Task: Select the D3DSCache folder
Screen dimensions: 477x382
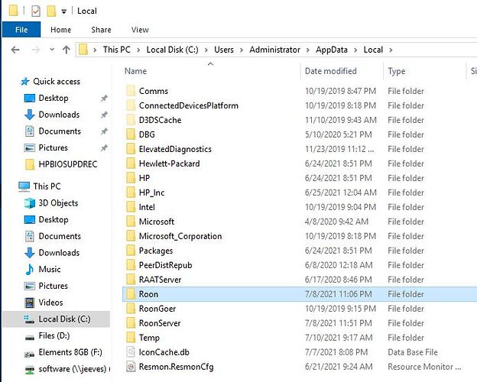Action: pyautogui.click(x=160, y=120)
